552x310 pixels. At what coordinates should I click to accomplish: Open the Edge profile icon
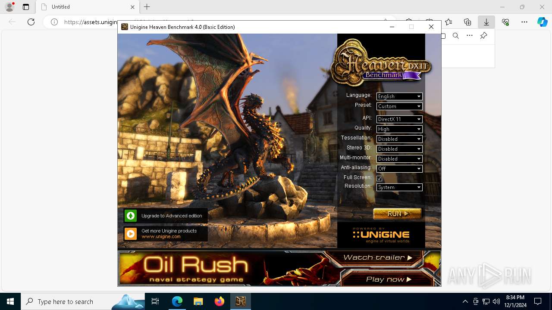pyautogui.click(x=9, y=7)
